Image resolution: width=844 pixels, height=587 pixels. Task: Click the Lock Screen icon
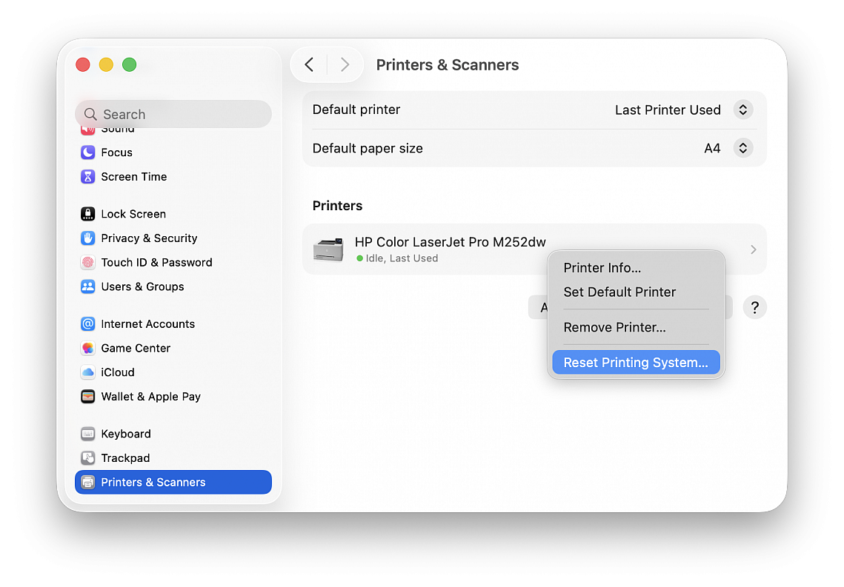(x=88, y=214)
